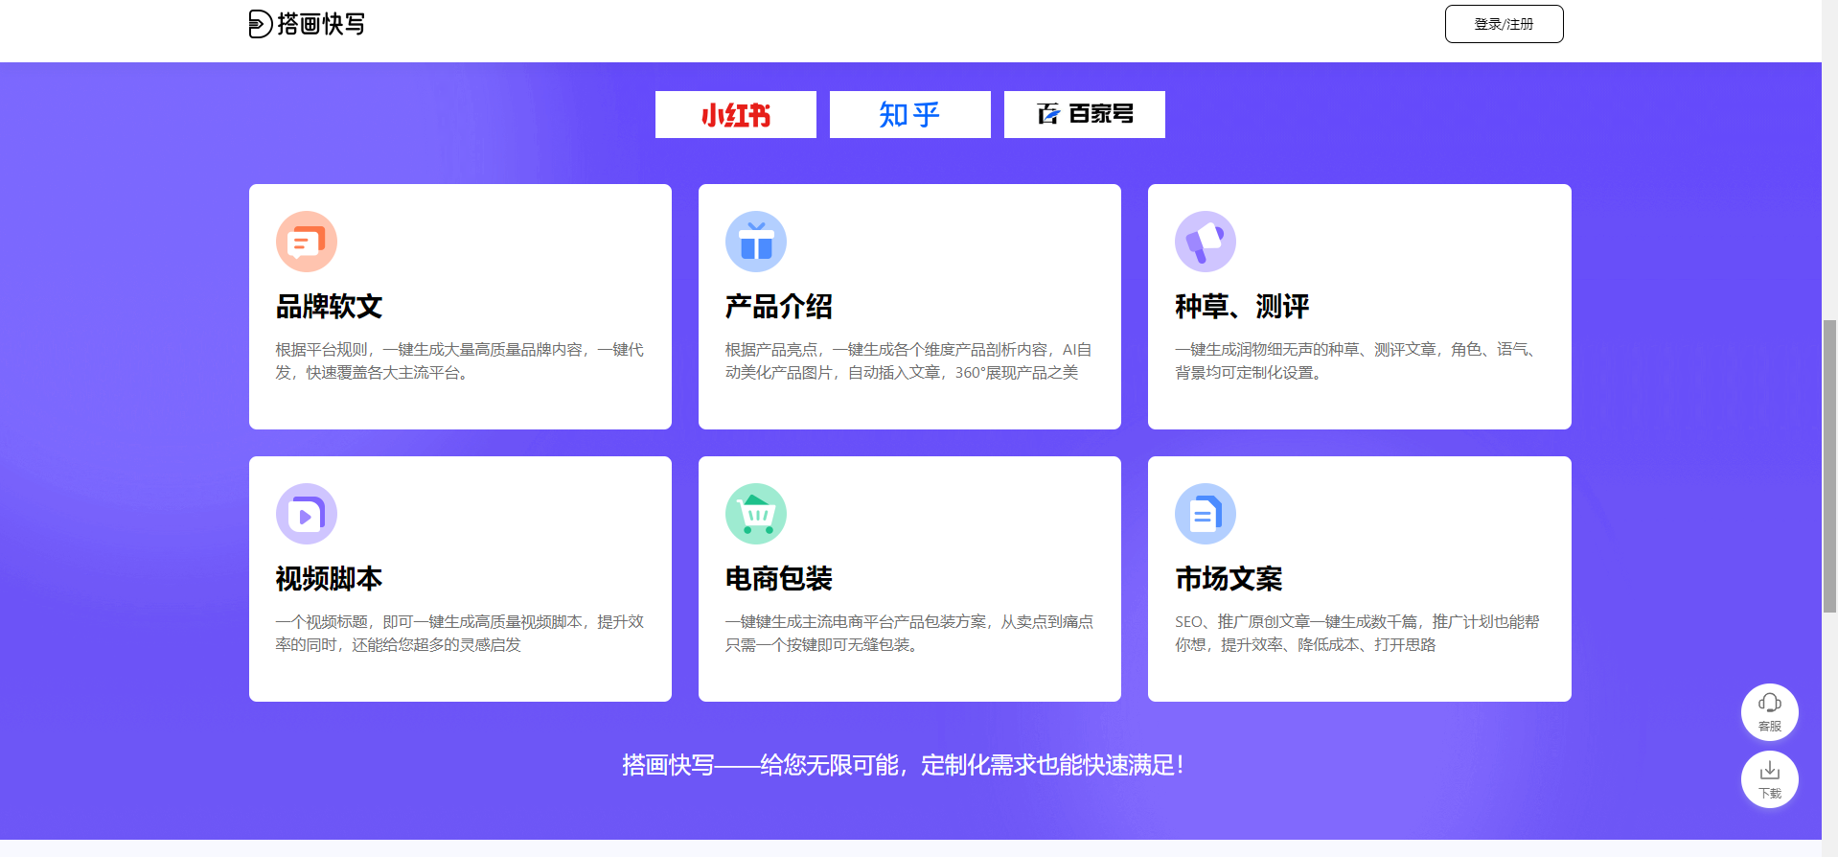Screen dimensions: 1838x857
Task: Click the 品牌软文 card heading
Action: (x=330, y=307)
